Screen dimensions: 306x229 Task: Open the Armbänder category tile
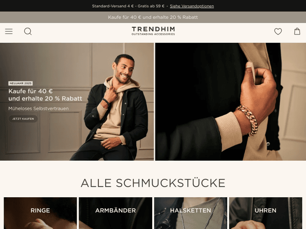[x=115, y=213]
